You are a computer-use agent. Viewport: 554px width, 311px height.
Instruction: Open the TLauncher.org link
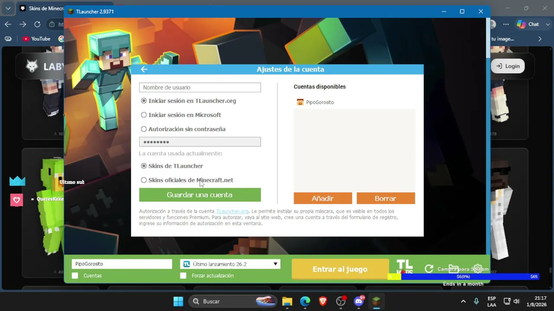pyautogui.click(x=232, y=211)
